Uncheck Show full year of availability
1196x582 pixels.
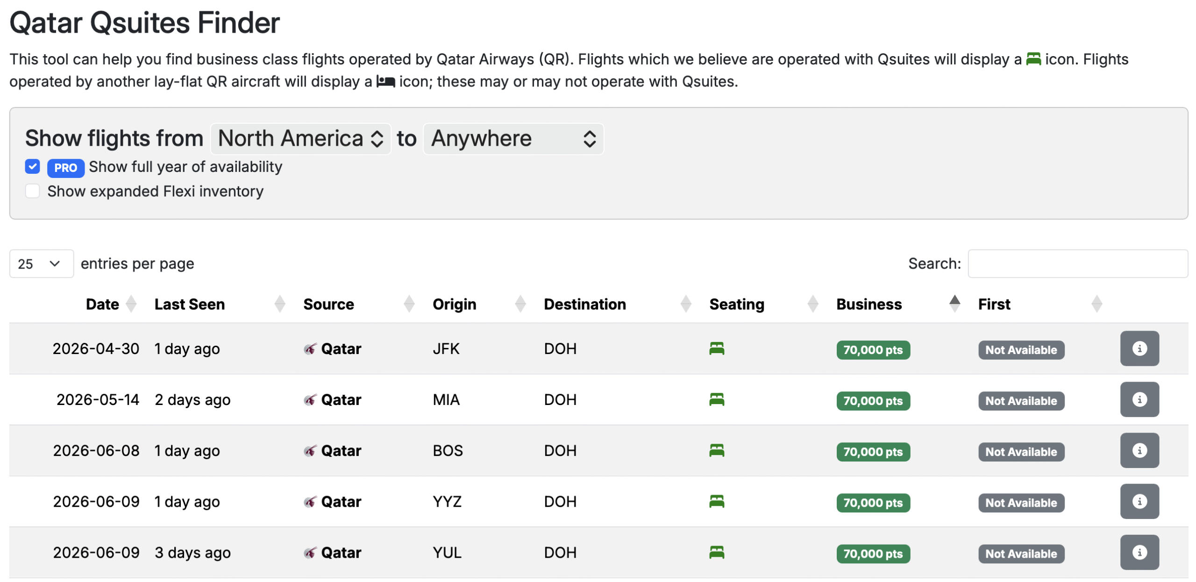point(32,166)
